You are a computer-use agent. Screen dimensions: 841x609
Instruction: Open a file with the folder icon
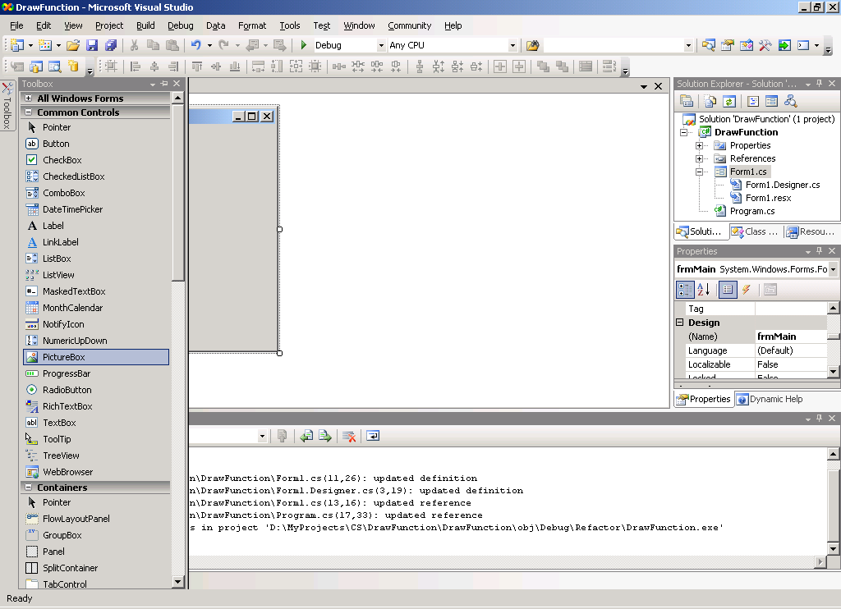pos(73,46)
